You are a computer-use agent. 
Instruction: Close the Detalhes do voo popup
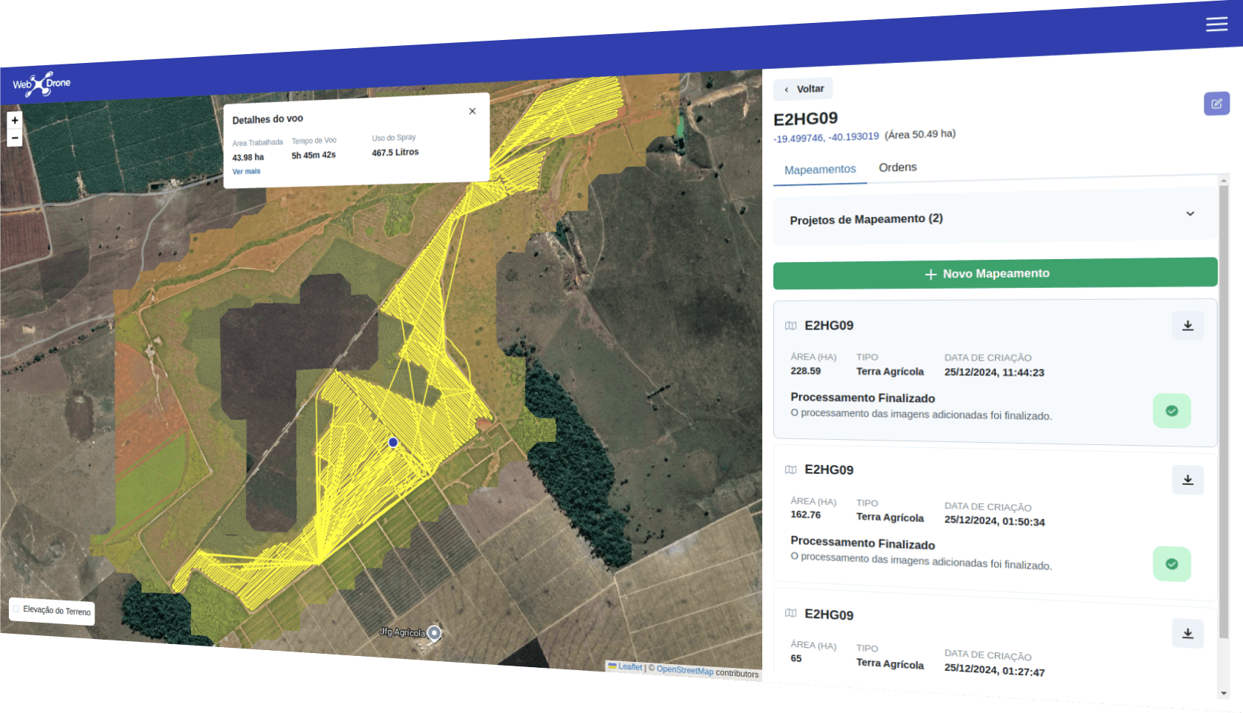(472, 111)
